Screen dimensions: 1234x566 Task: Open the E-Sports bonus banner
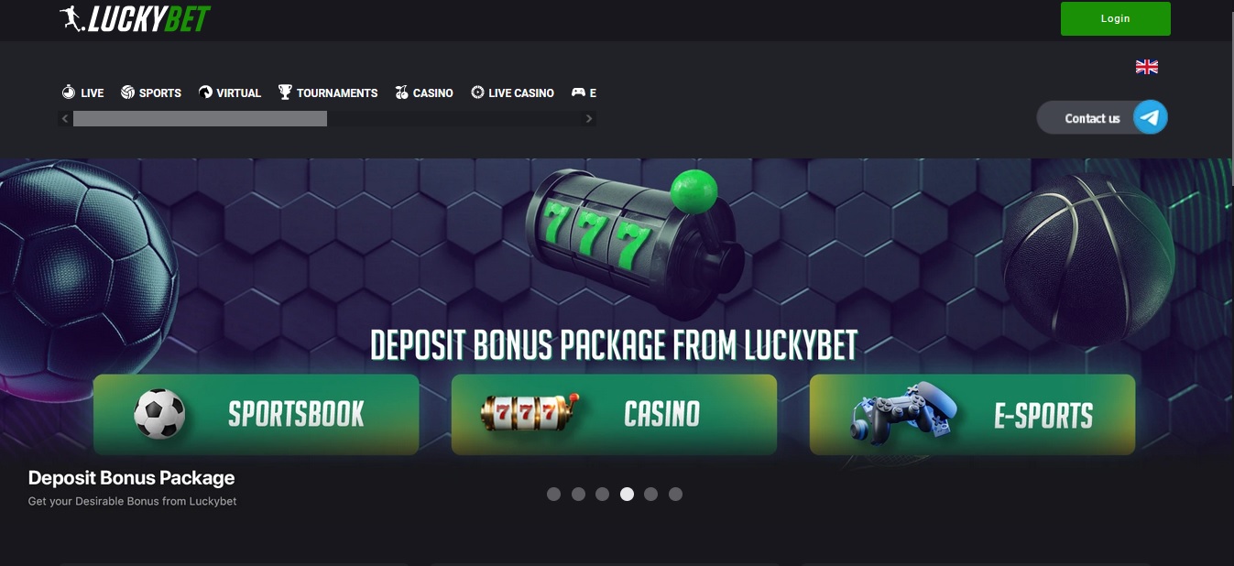(972, 414)
